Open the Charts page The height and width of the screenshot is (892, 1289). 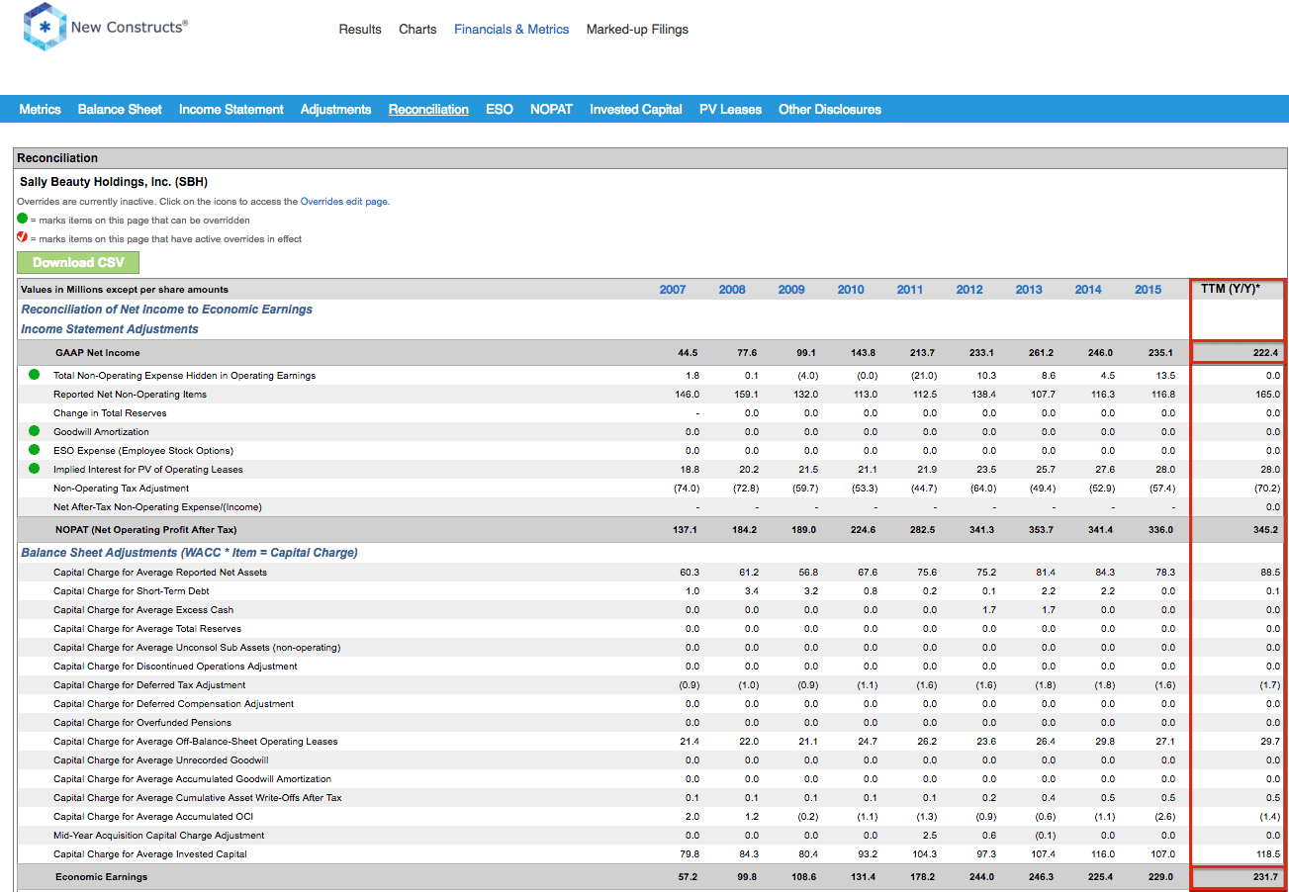(417, 30)
